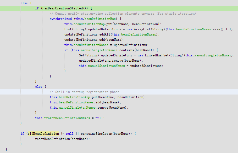Click the hasBeanCreationStarted() method call
The width and height of the screenshot is (238, 153).
click(x=65, y=8)
